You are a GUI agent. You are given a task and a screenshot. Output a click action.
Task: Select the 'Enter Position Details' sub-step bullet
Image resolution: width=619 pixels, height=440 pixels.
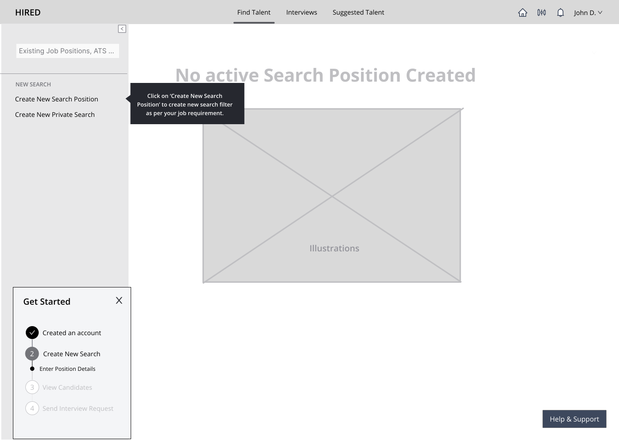32,368
